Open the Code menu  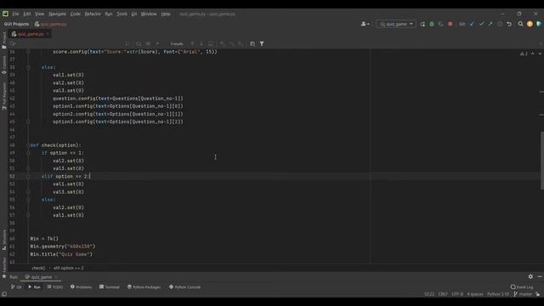[76, 14]
